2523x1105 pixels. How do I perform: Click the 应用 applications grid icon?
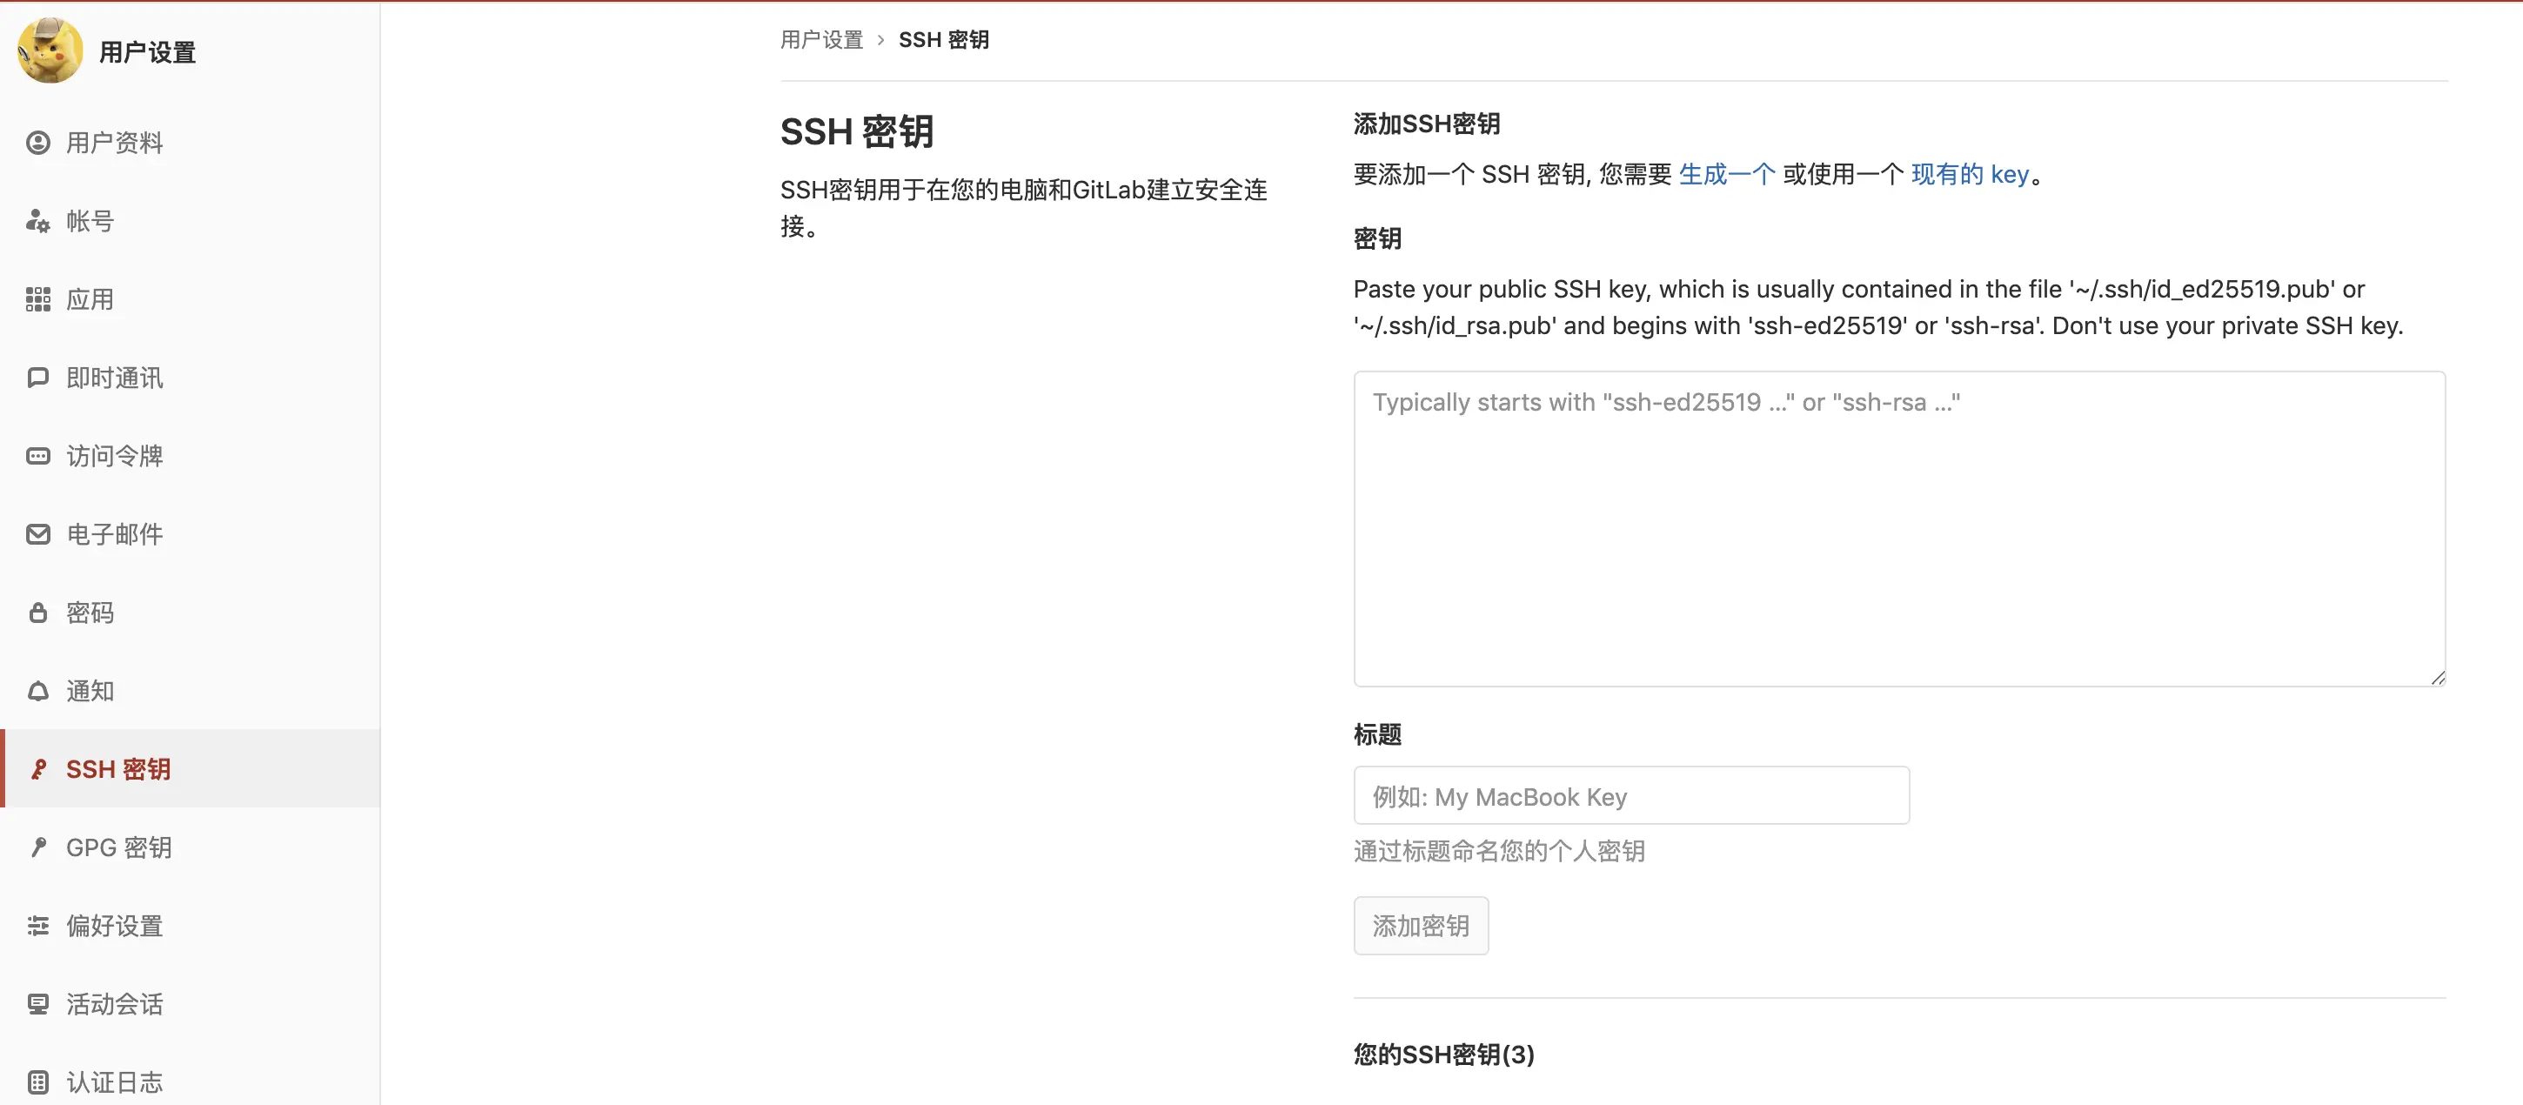pyautogui.click(x=38, y=300)
